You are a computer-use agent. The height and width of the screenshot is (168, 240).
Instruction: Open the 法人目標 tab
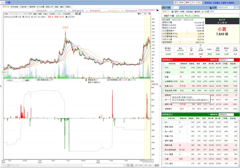[205, 12]
